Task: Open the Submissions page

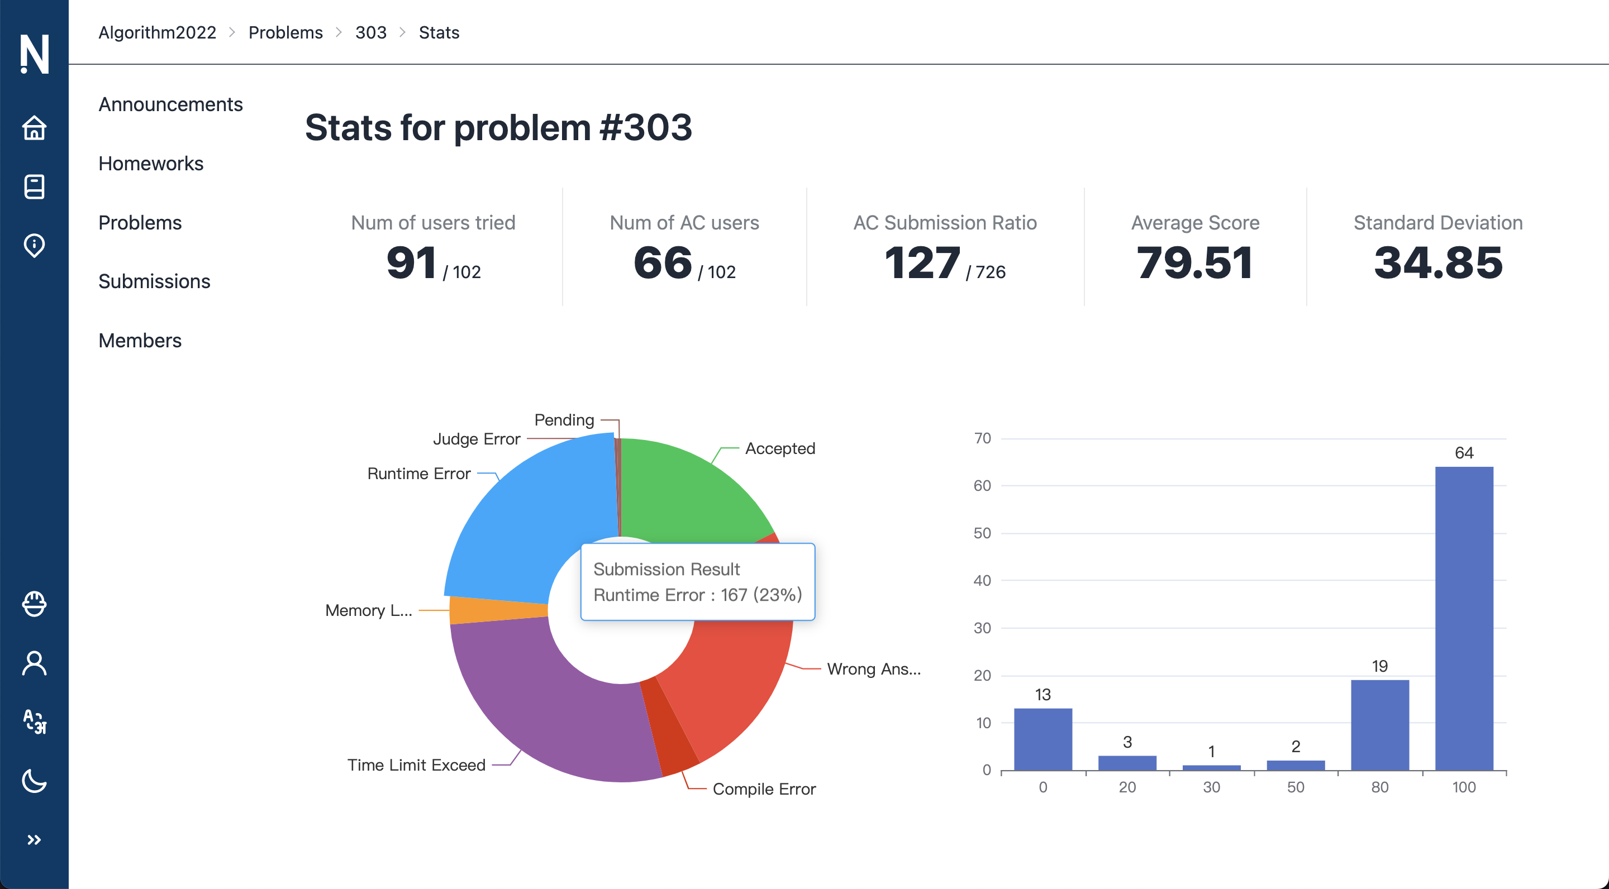Action: coord(154,281)
